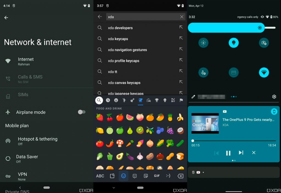Fill in 'xda keycaps' suggestion with arrow
The width and height of the screenshot is (281, 193).
click(181, 39)
